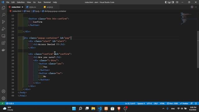The image size is (199, 112).
Task: Change line endings via CRLF
Action: (156, 103)
